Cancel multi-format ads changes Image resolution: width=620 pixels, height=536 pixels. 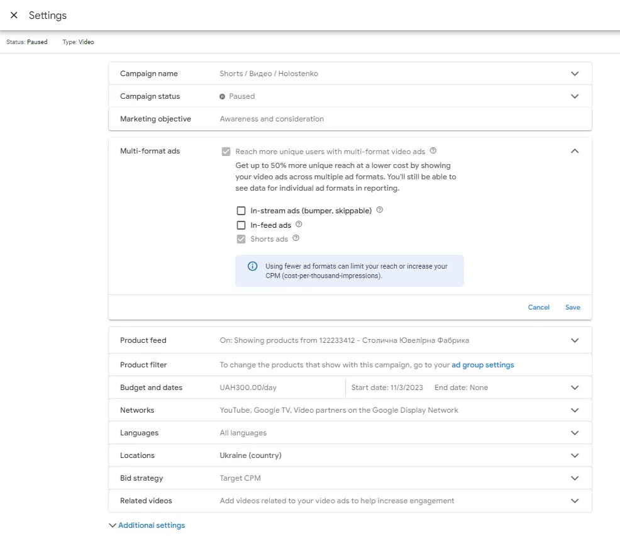tap(538, 308)
